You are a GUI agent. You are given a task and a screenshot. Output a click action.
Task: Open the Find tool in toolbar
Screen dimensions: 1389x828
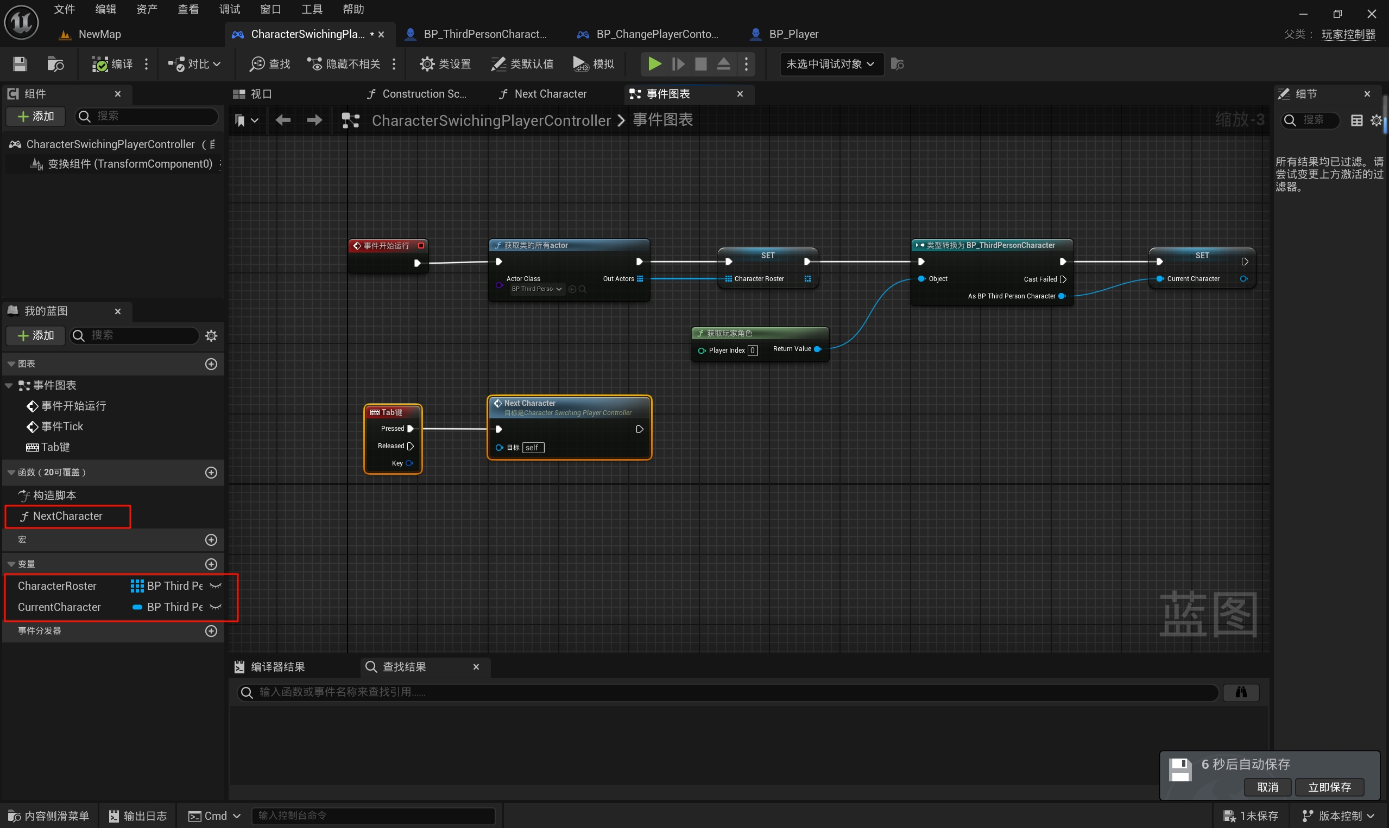tap(270, 64)
